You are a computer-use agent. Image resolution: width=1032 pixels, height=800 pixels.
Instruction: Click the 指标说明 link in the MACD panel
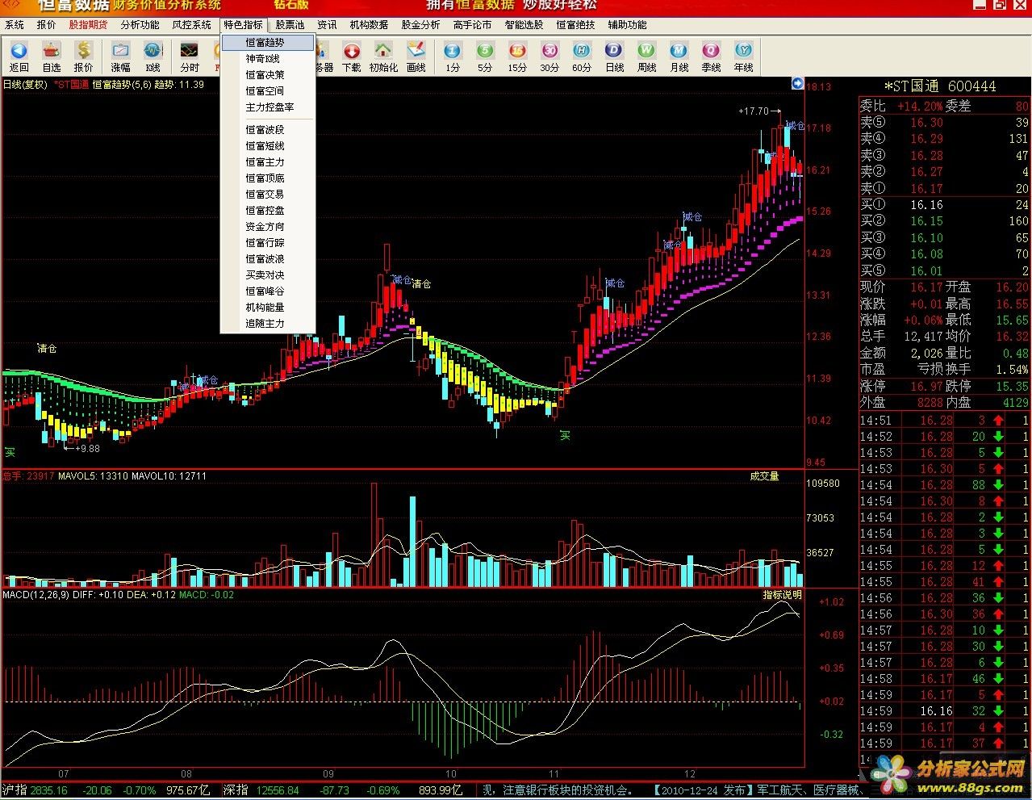point(783,595)
